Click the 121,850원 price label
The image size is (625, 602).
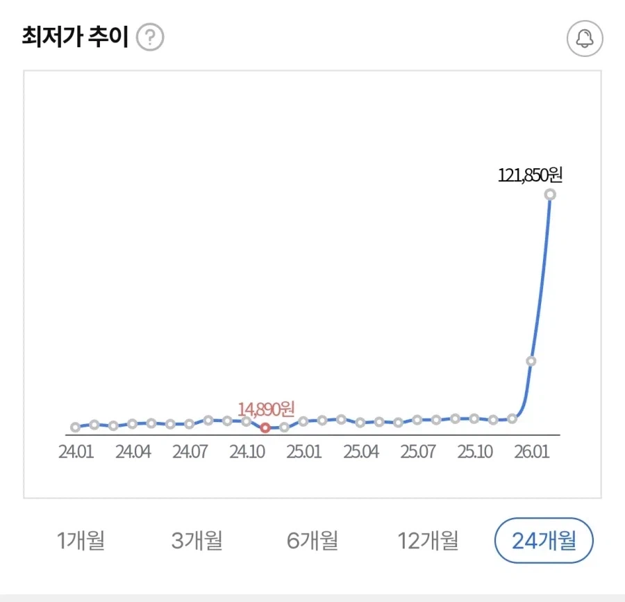(531, 177)
